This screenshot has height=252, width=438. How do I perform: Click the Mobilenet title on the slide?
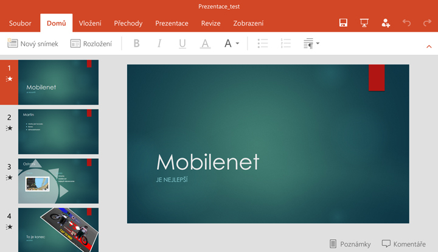point(208,162)
